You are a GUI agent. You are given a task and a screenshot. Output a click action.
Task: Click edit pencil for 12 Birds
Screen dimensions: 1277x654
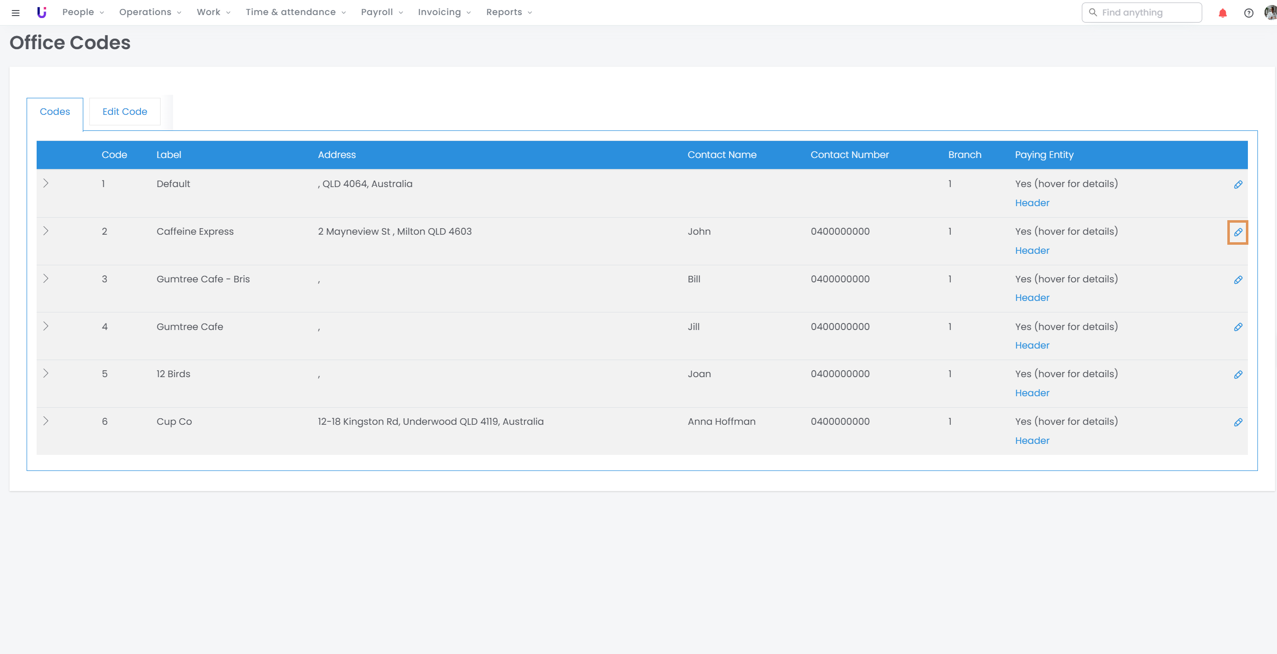1238,375
